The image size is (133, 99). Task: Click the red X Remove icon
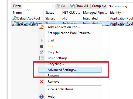tap(42, 82)
